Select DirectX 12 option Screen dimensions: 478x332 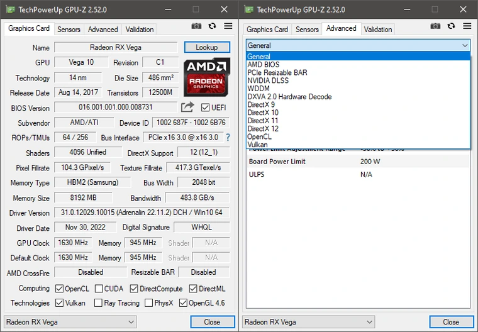[x=358, y=129]
